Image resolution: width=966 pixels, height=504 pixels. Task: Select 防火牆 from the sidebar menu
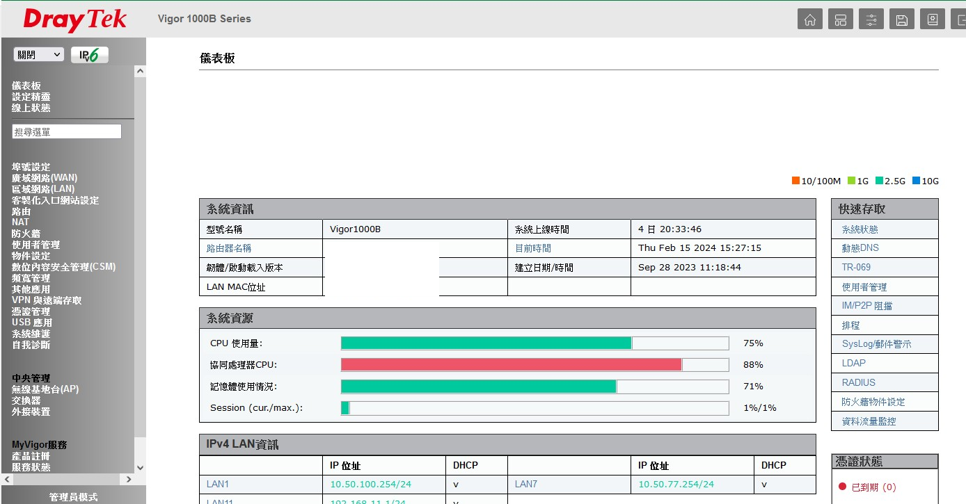pos(26,234)
